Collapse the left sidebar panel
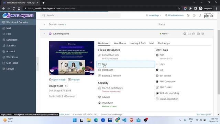The width and height of the screenshot is (220, 124). click(37, 64)
